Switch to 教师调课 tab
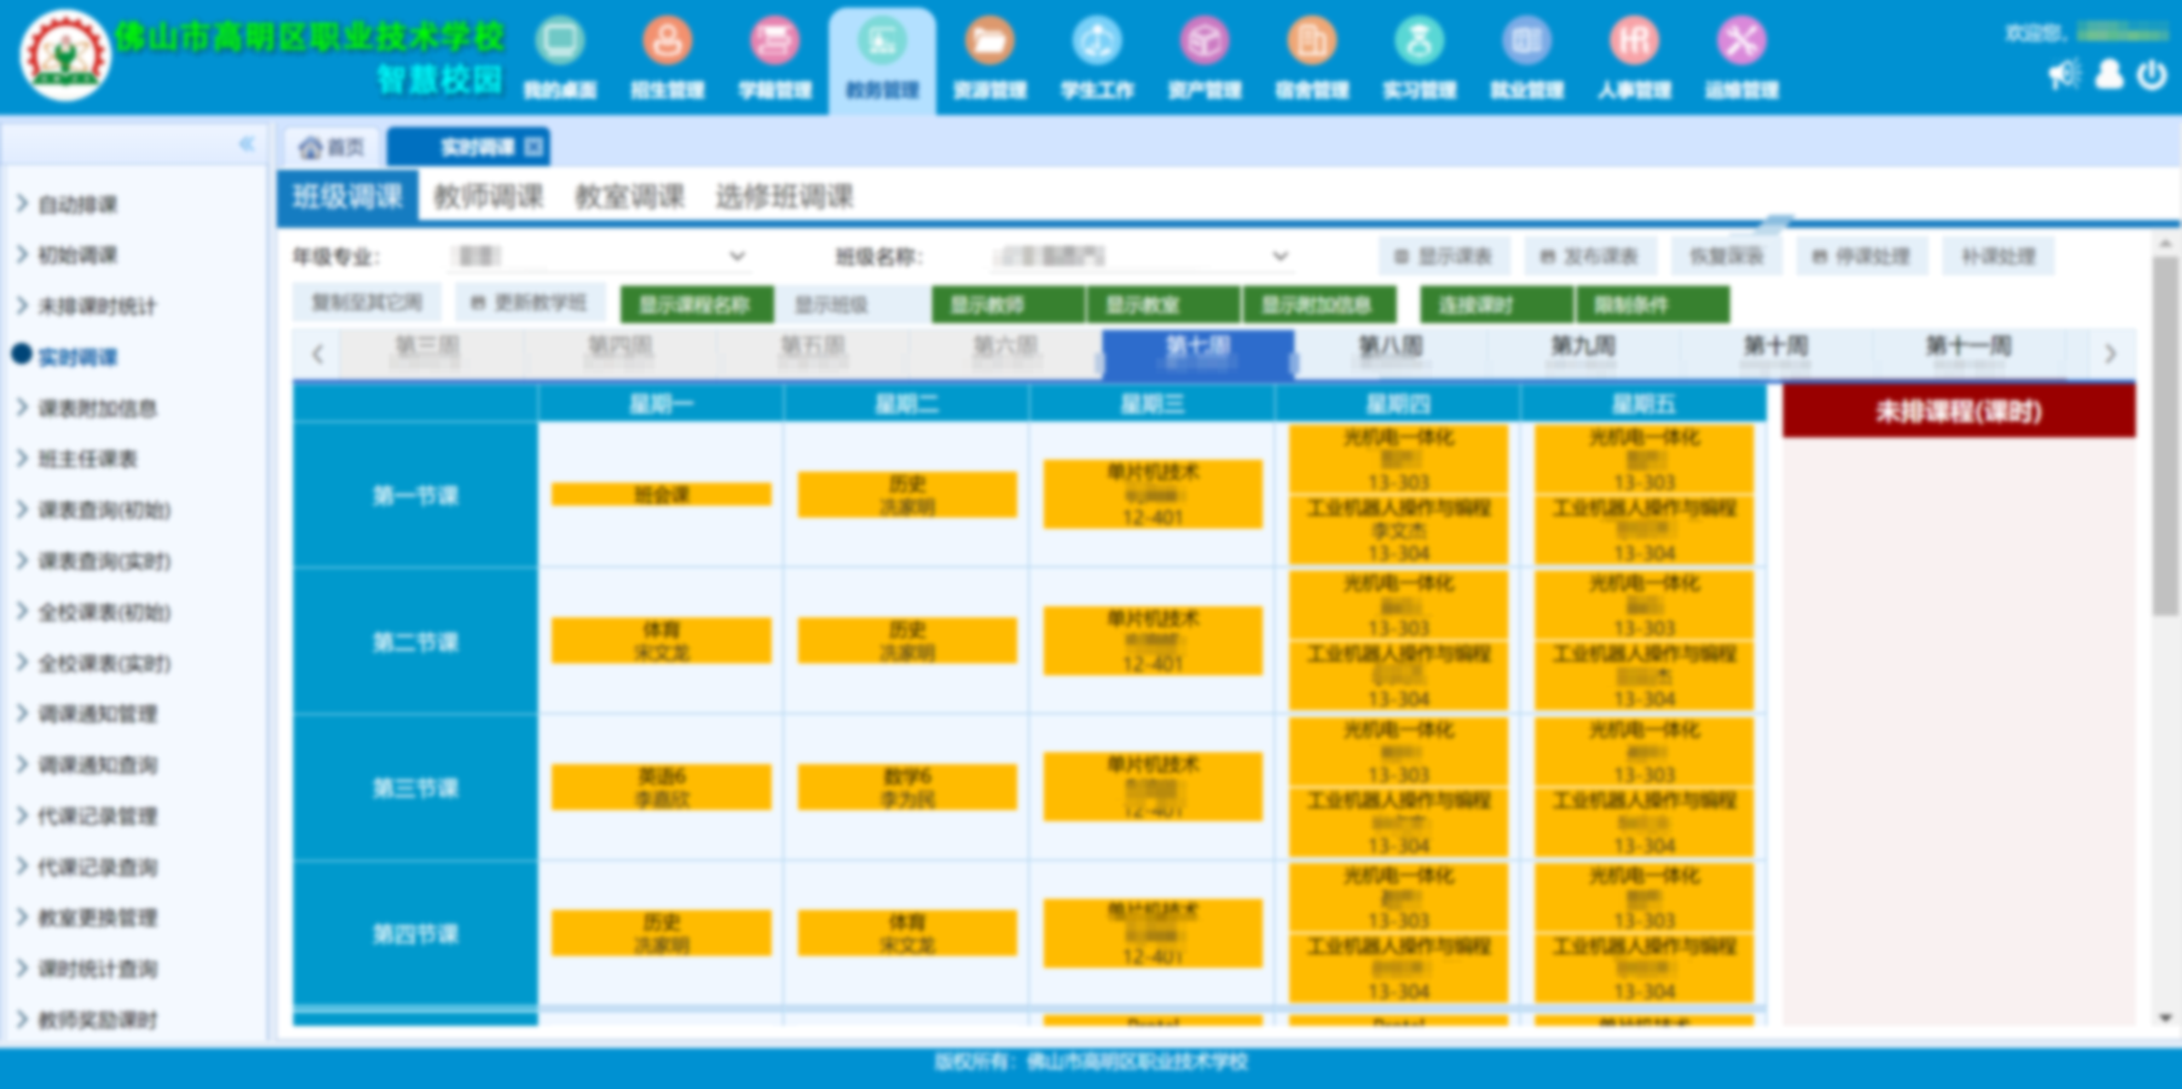Viewport: 2182px width, 1089px height. (488, 196)
